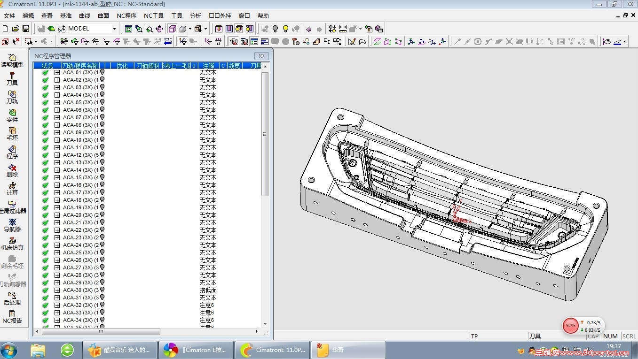Open 后处理 post-process in sidebar
Viewport: 638px width, 359px height.
point(12,298)
